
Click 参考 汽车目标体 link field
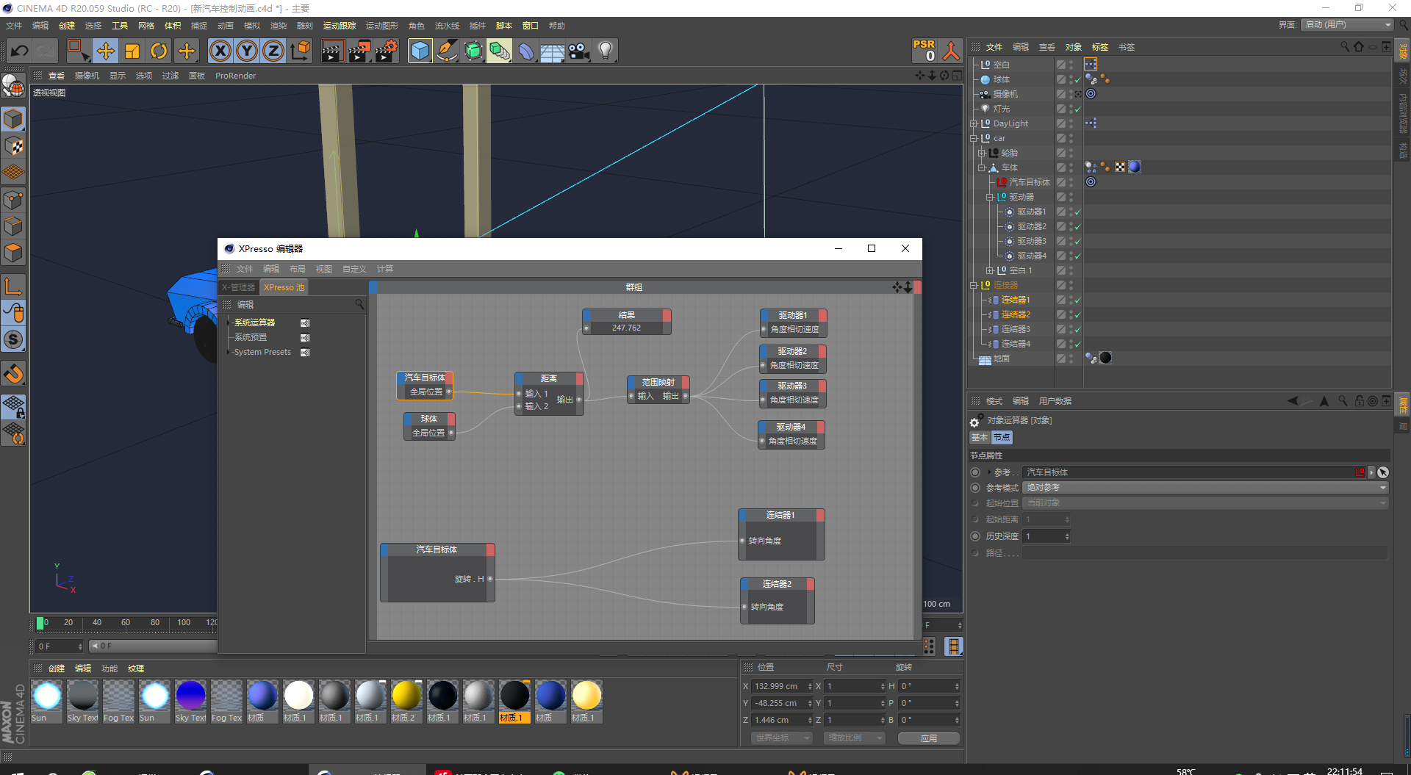pyautogui.click(x=1189, y=472)
